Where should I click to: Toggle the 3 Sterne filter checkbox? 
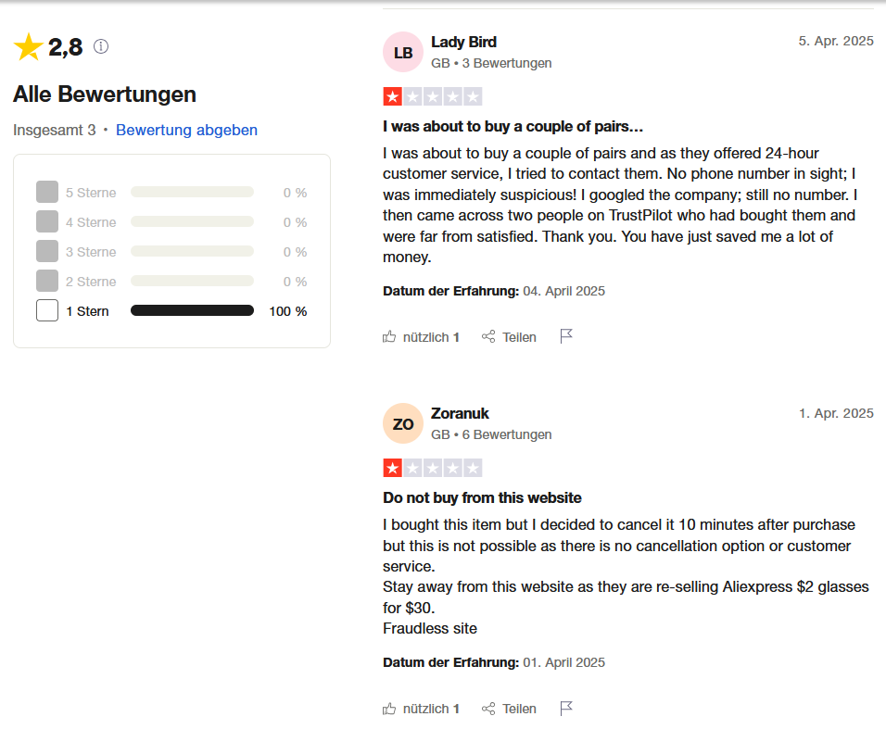(47, 252)
